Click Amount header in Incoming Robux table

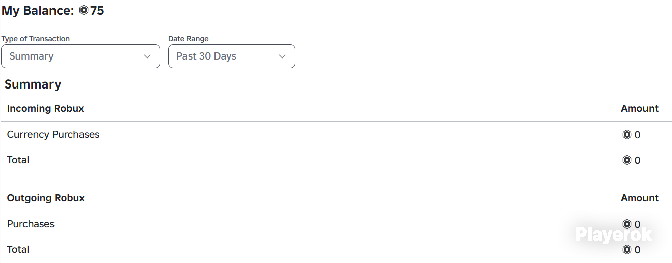(x=639, y=108)
